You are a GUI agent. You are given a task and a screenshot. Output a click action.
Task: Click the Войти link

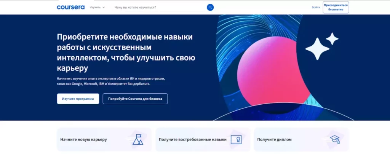click(316, 8)
